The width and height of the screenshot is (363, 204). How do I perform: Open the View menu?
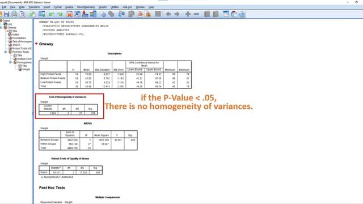click(12, 7)
